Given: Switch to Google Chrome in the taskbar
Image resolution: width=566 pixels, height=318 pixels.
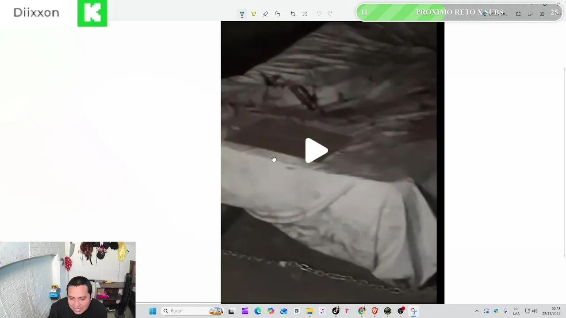Looking at the screenshot, I should point(362,311).
